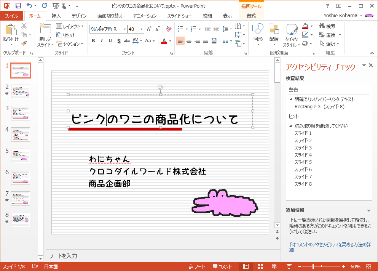Click the zoom slider in status bar
The width and height of the screenshot is (378, 271).
point(313,266)
